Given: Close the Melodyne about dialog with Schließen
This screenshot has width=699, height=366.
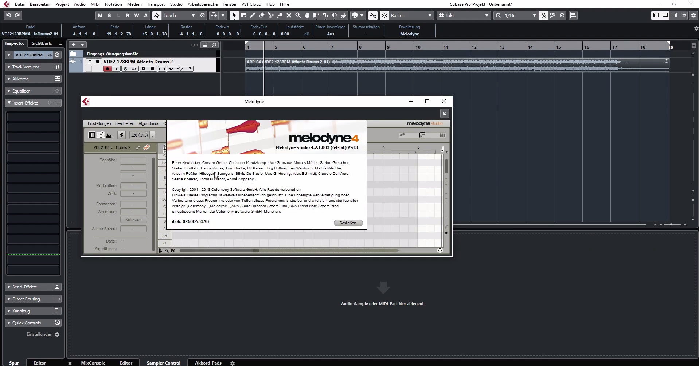Looking at the screenshot, I should [348, 223].
